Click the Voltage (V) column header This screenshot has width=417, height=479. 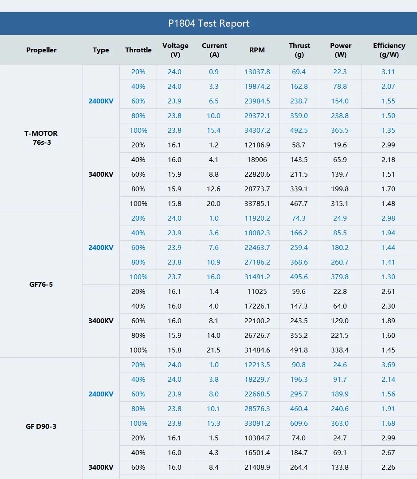pyautogui.click(x=175, y=50)
